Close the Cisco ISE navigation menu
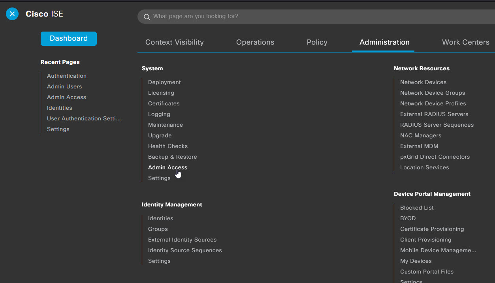Image resolution: width=495 pixels, height=283 pixels. pyautogui.click(x=12, y=14)
